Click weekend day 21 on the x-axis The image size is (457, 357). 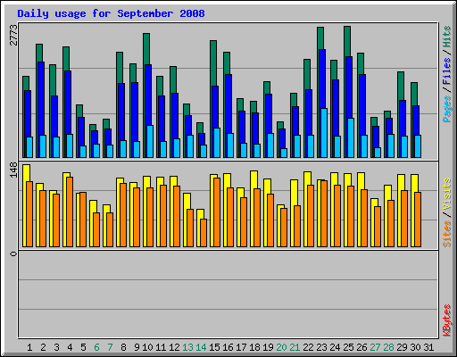pos(295,347)
